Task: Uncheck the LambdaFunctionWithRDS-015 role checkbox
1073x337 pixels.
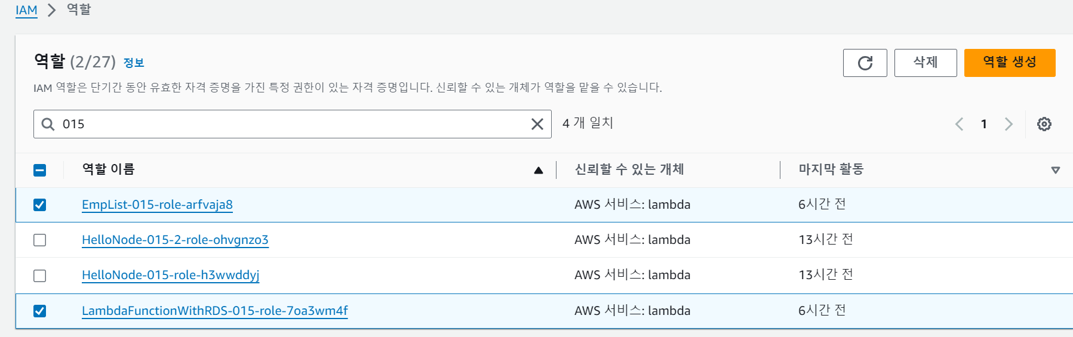Action: click(40, 311)
